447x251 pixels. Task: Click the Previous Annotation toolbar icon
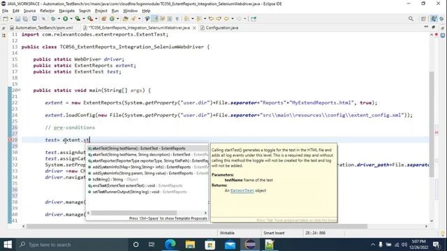[x=198, y=19]
